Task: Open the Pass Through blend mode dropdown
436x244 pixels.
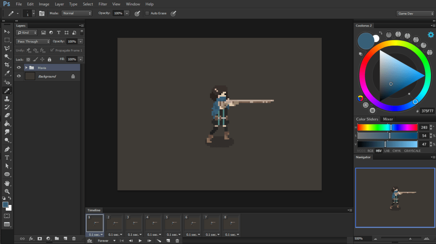Action: coord(33,42)
